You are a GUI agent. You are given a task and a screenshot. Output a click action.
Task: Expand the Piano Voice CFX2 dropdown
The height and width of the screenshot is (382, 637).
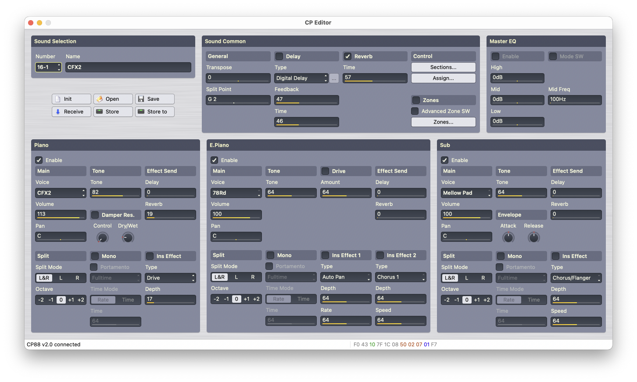(61, 193)
